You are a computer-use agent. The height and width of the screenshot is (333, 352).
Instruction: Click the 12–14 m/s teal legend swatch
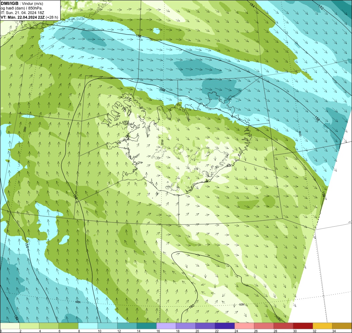point(127,326)
